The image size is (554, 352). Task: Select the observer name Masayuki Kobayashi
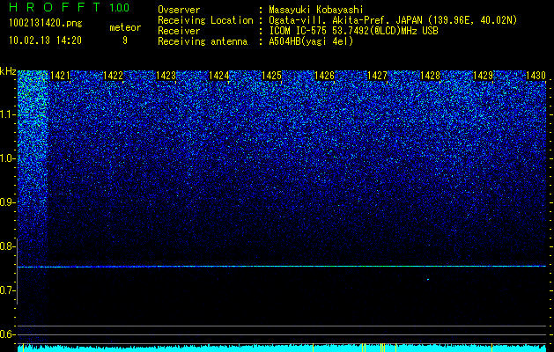(316, 10)
